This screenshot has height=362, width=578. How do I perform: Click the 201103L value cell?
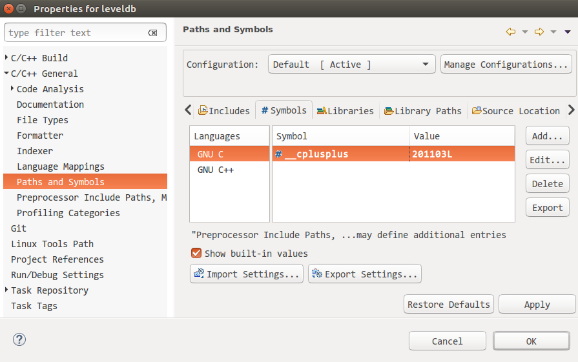(x=462, y=154)
